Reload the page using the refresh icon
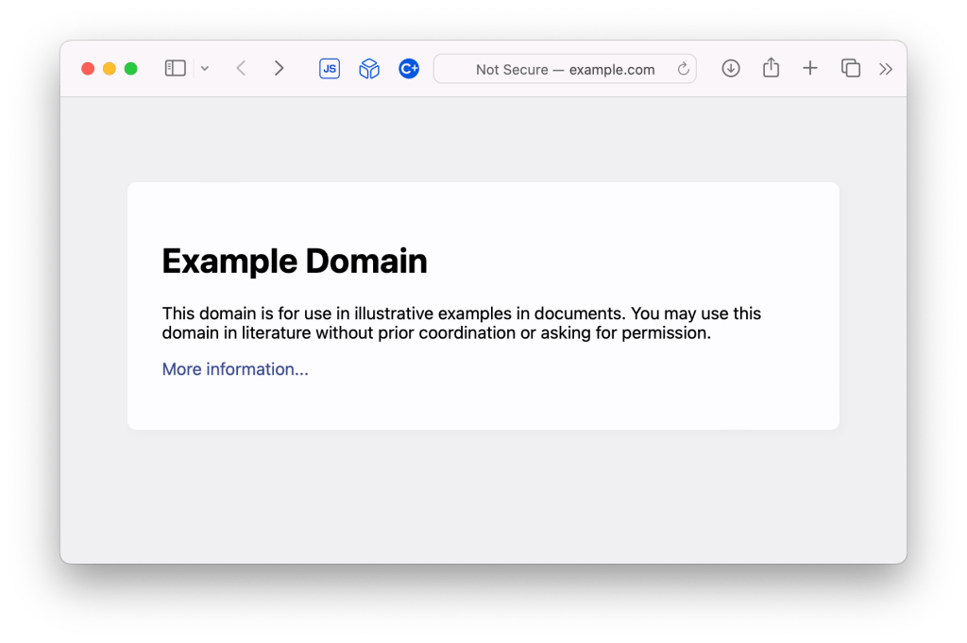The width and height of the screenshot is (967, 643). coord(683,68)
